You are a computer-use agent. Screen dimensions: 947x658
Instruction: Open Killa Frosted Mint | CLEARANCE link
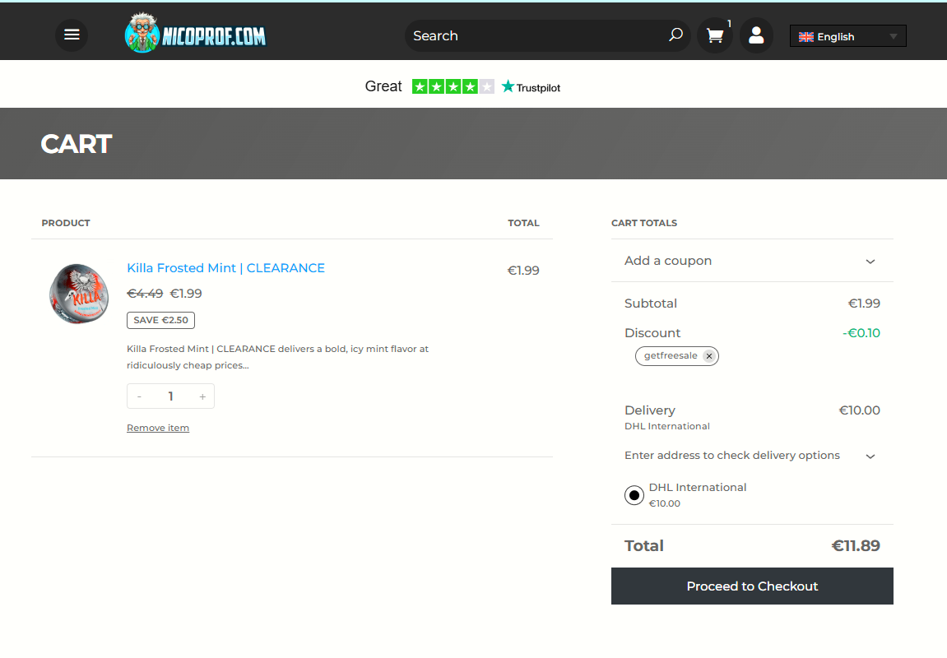226,268
